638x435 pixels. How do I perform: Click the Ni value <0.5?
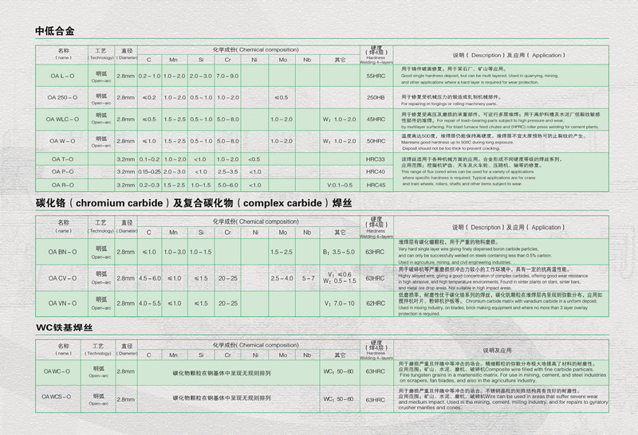coord(254,159)
